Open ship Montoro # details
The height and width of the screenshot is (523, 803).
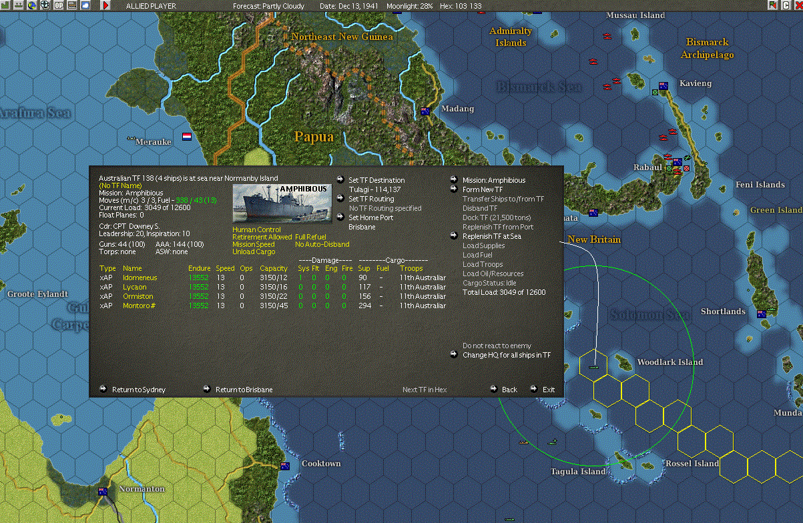(x=140, y=306)
